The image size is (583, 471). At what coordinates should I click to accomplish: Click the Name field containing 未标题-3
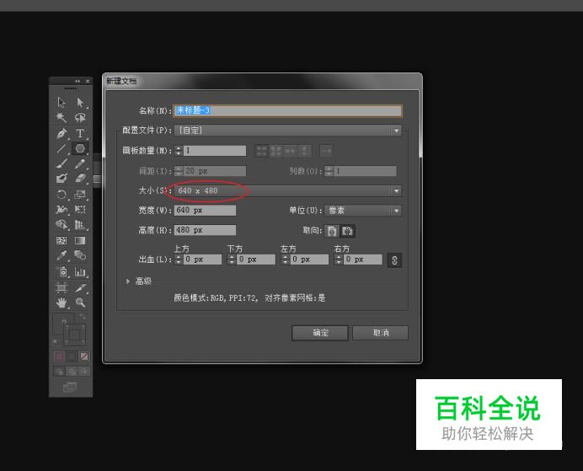coord(288,110)
